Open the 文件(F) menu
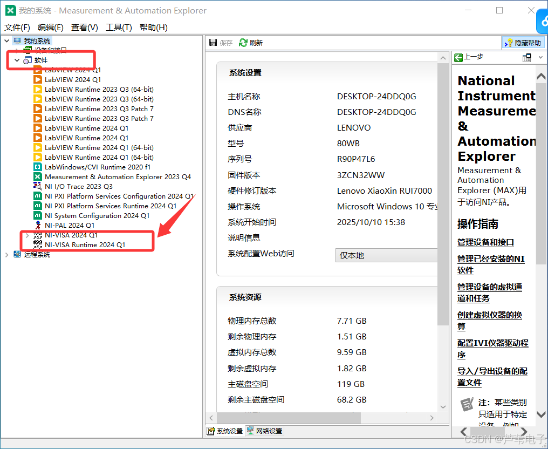 coord(17,28)
